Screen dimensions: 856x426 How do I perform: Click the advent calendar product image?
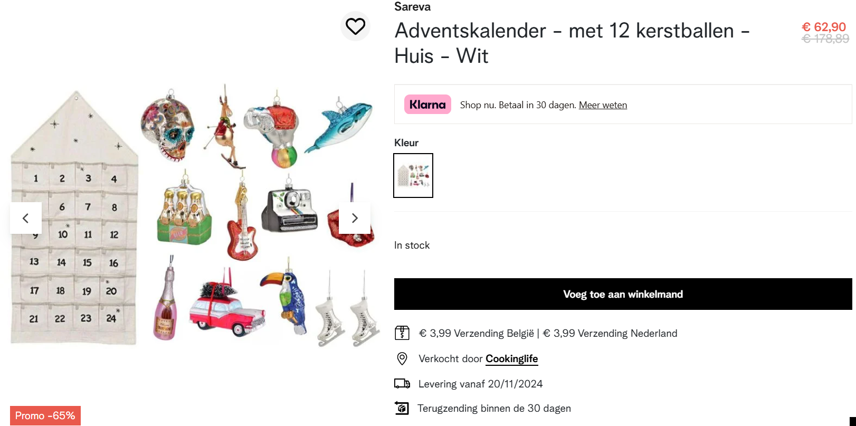click(190, 216)
